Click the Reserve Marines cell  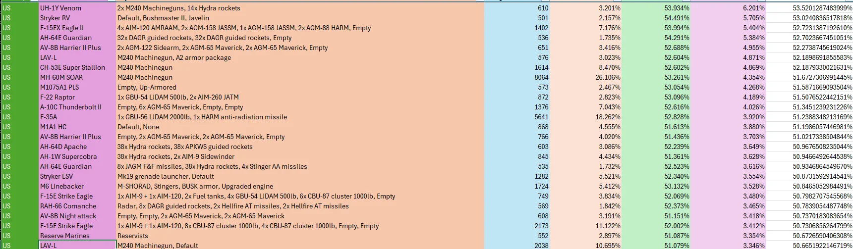(x=77, y=236)
